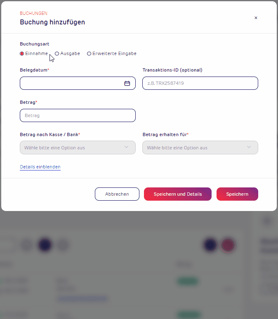Screen dimensions: 278x319
Task: Click the chevron arrow in Kasse / Bank field
Action: click(126, 147)
